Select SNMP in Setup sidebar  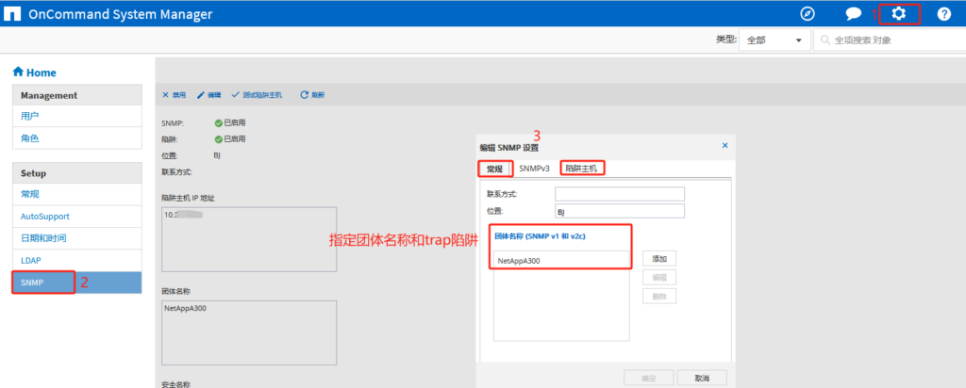point(77,283)
